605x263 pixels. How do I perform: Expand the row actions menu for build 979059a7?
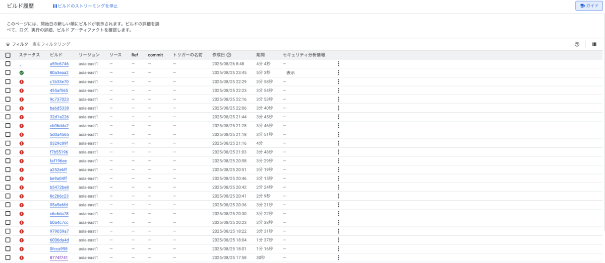pos(338,231)
